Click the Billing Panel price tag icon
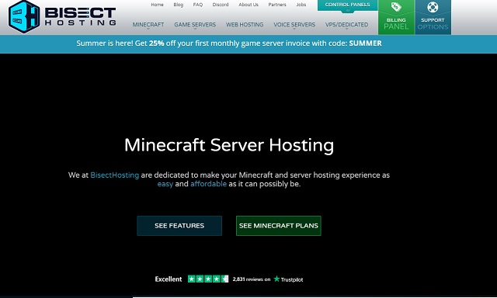497x298 pixels. pos(396,7)
